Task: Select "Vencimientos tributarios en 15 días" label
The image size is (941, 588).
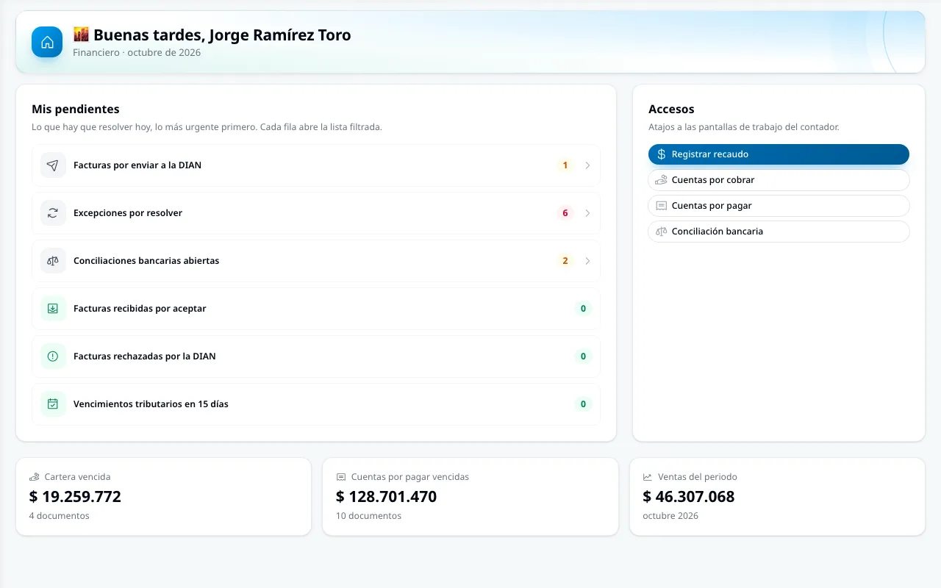Action: point(151,404)
